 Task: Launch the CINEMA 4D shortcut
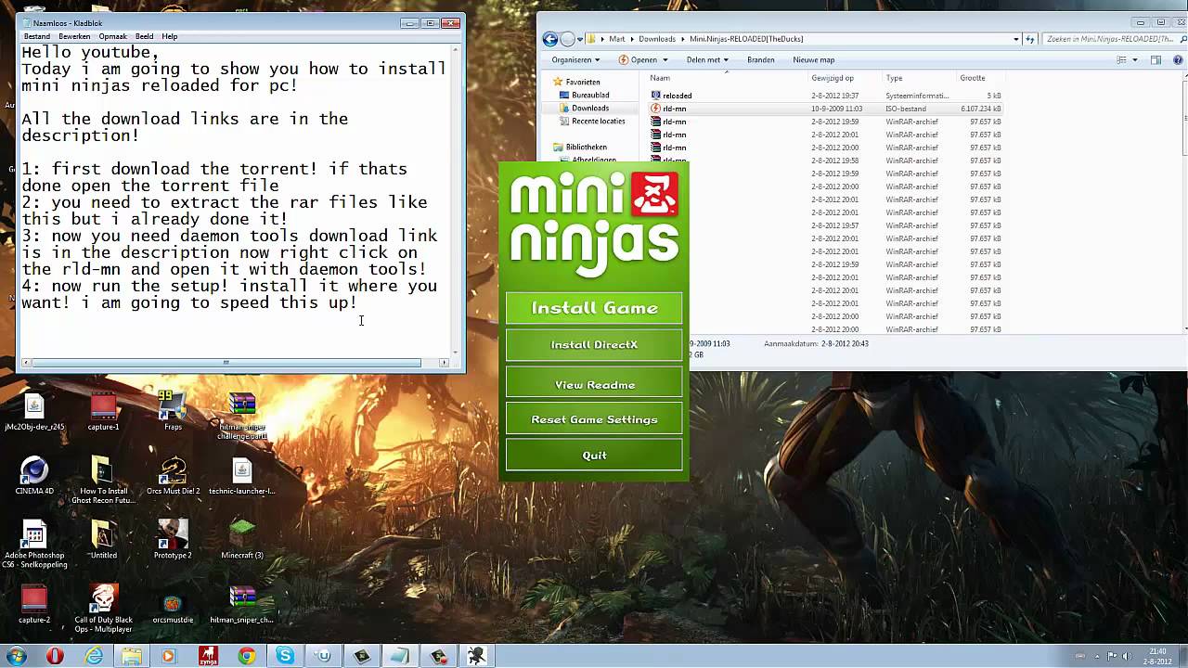coord(34,476)
